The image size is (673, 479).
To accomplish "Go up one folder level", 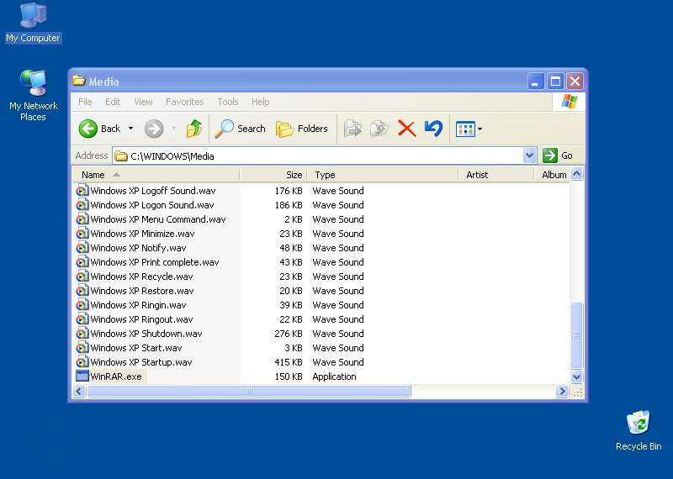I will pos(194,129).
